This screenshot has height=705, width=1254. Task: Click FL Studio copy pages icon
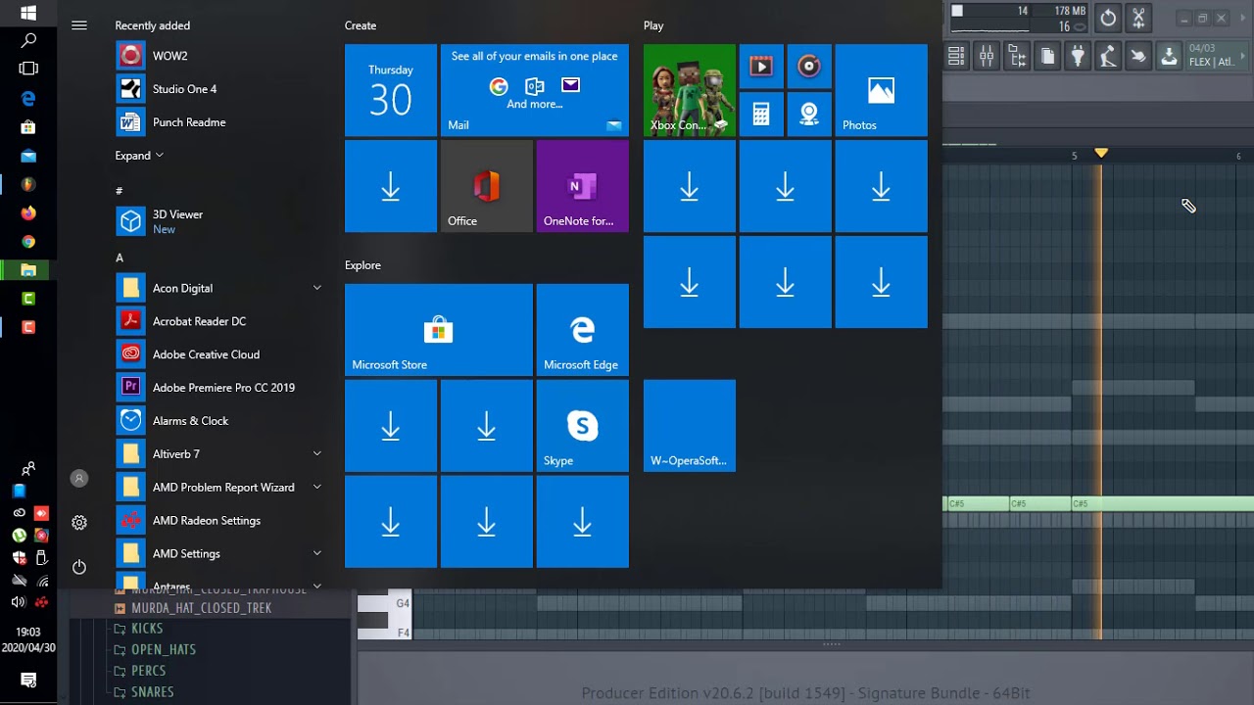[1047, 57]
